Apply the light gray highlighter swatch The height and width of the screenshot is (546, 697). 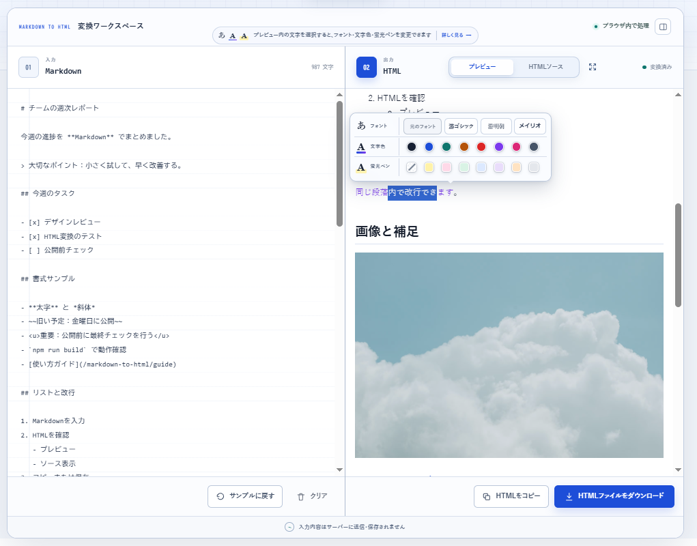coord(534,167)
